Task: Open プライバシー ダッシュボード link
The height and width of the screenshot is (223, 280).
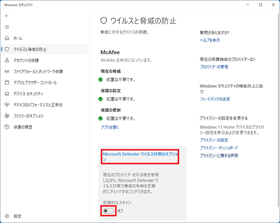Action: [x=219, y=148]
